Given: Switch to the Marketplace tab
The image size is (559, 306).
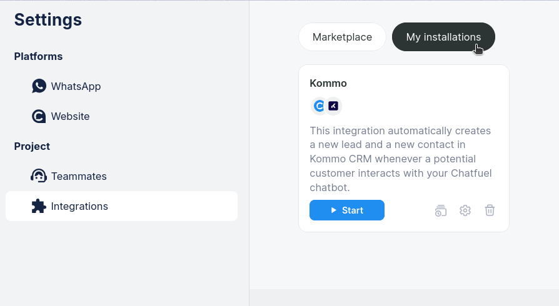Looking at the screenshot, I should (x=342, y=37).
